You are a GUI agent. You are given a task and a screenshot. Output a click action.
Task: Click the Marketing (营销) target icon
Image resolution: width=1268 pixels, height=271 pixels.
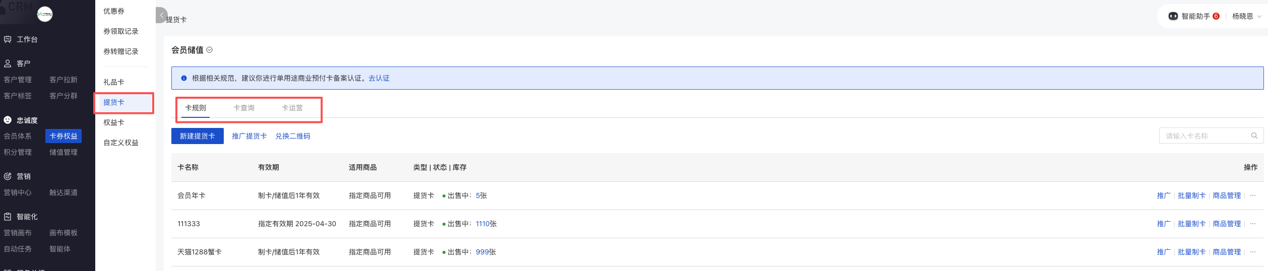8,176
